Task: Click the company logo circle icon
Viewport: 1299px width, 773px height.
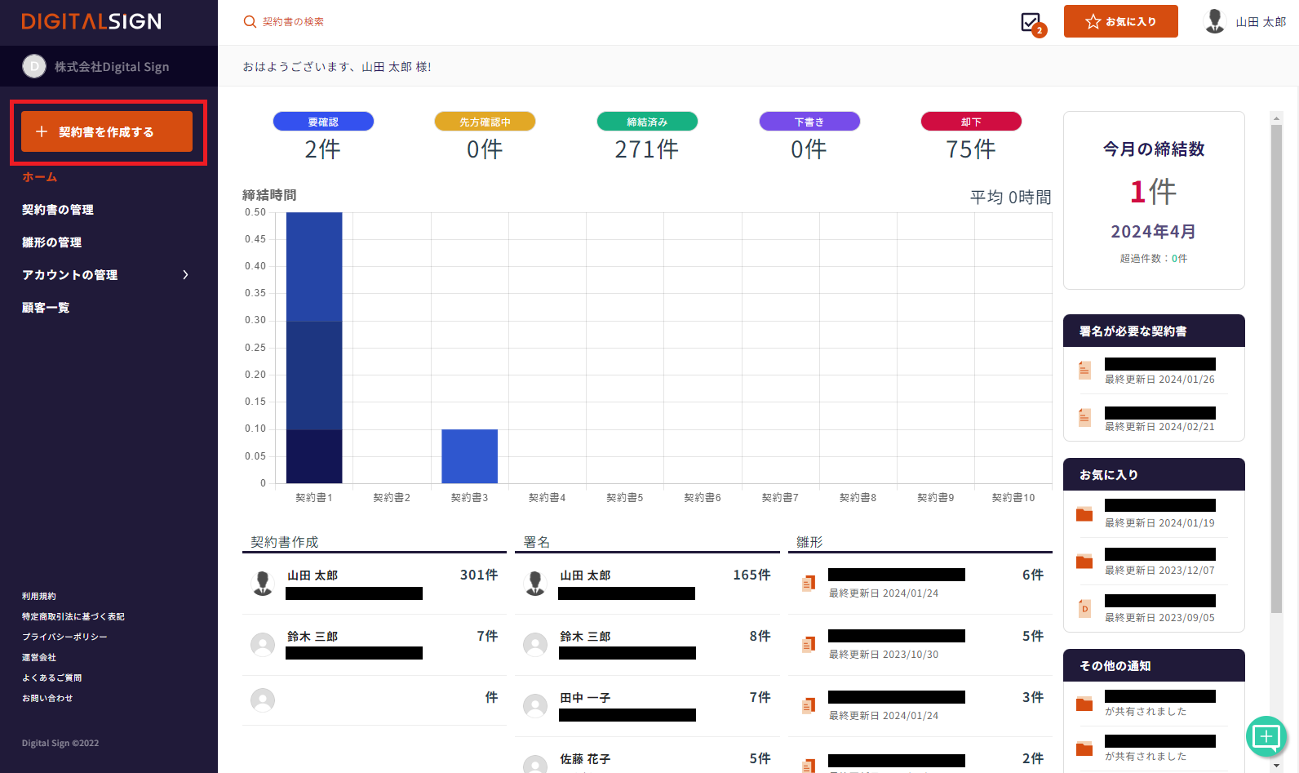Action: (x=34, y=66)
